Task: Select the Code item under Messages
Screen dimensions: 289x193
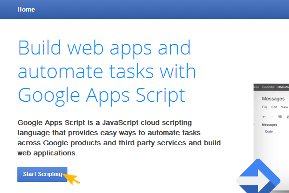Action: point(269,131)
